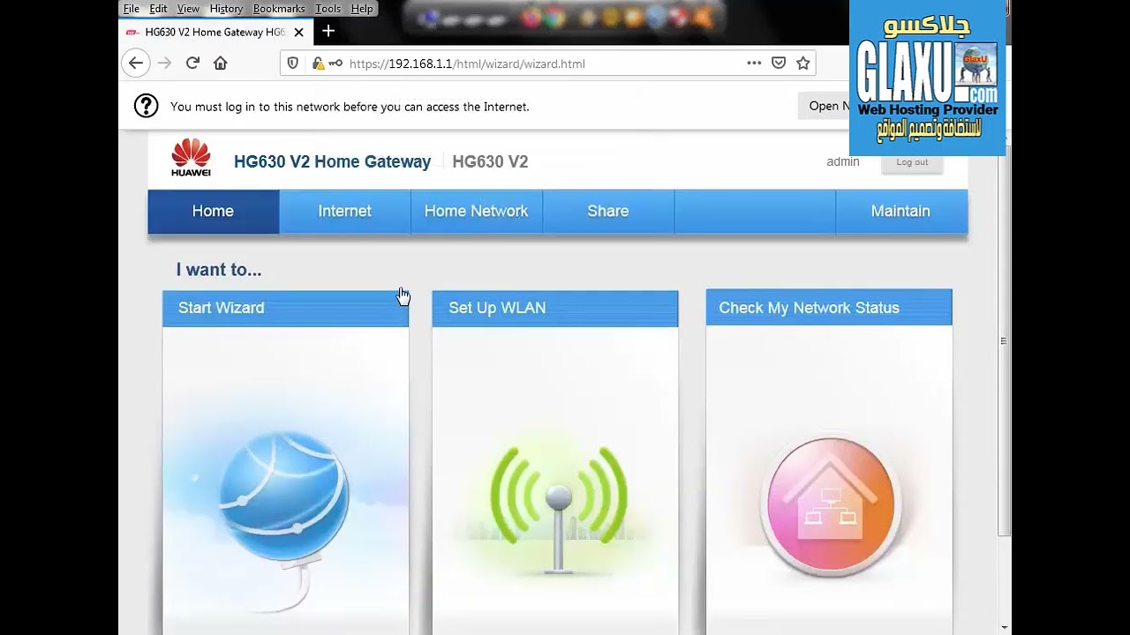Select the Home navigation tab
The image size is (1130, 635).
pyautogui.click(x=213, y=211)
